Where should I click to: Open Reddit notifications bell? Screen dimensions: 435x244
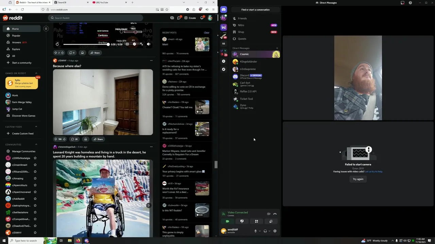pos(202,18)
